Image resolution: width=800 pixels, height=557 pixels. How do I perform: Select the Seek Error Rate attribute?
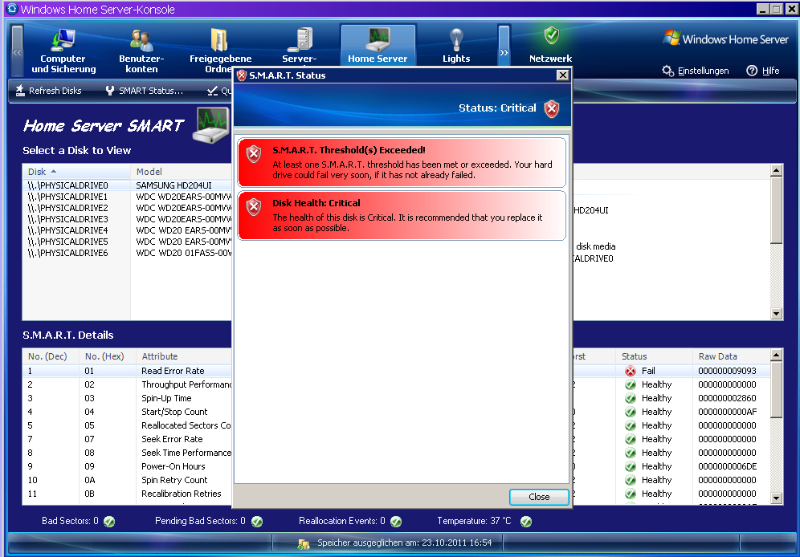(x=172, y=439)
